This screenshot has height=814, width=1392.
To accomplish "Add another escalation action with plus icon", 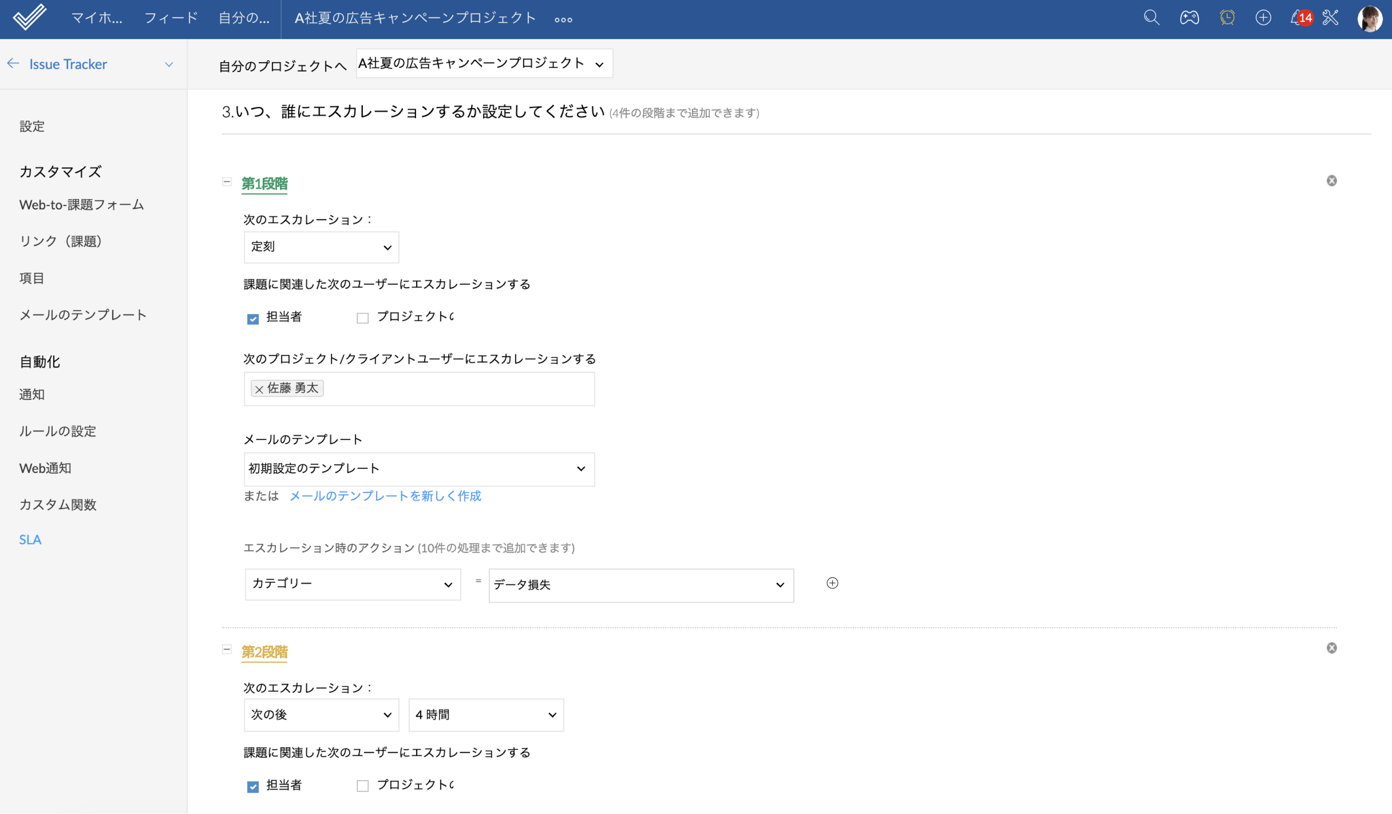I will (x=833, y=583).
